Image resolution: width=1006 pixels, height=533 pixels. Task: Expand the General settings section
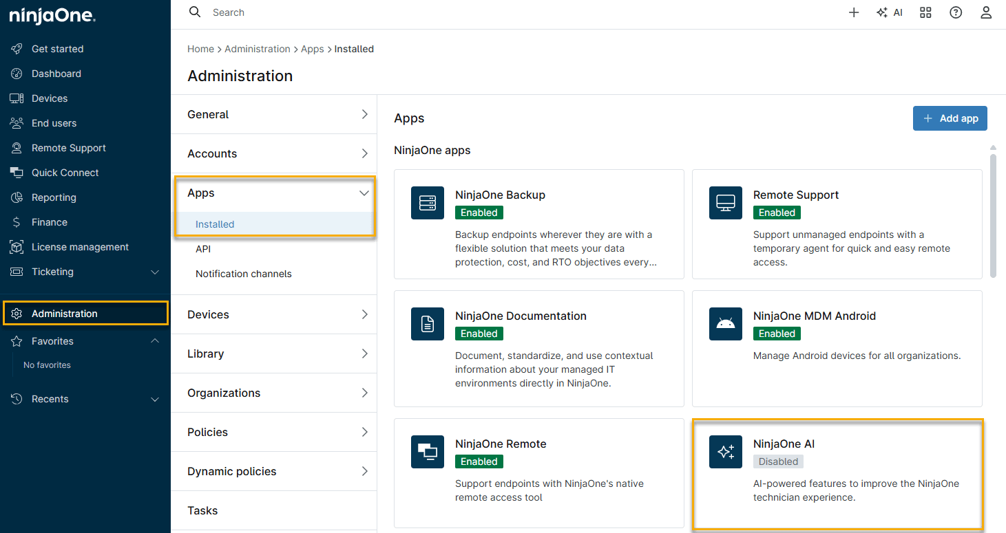coord(364,115)
